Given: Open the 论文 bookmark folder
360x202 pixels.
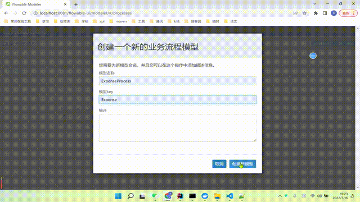Looking at the screenshot, I should click(x=231, y=21).
